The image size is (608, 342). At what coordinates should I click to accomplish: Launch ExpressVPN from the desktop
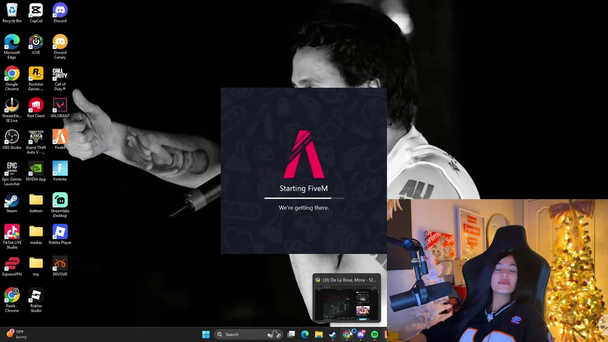click(12, 266)
